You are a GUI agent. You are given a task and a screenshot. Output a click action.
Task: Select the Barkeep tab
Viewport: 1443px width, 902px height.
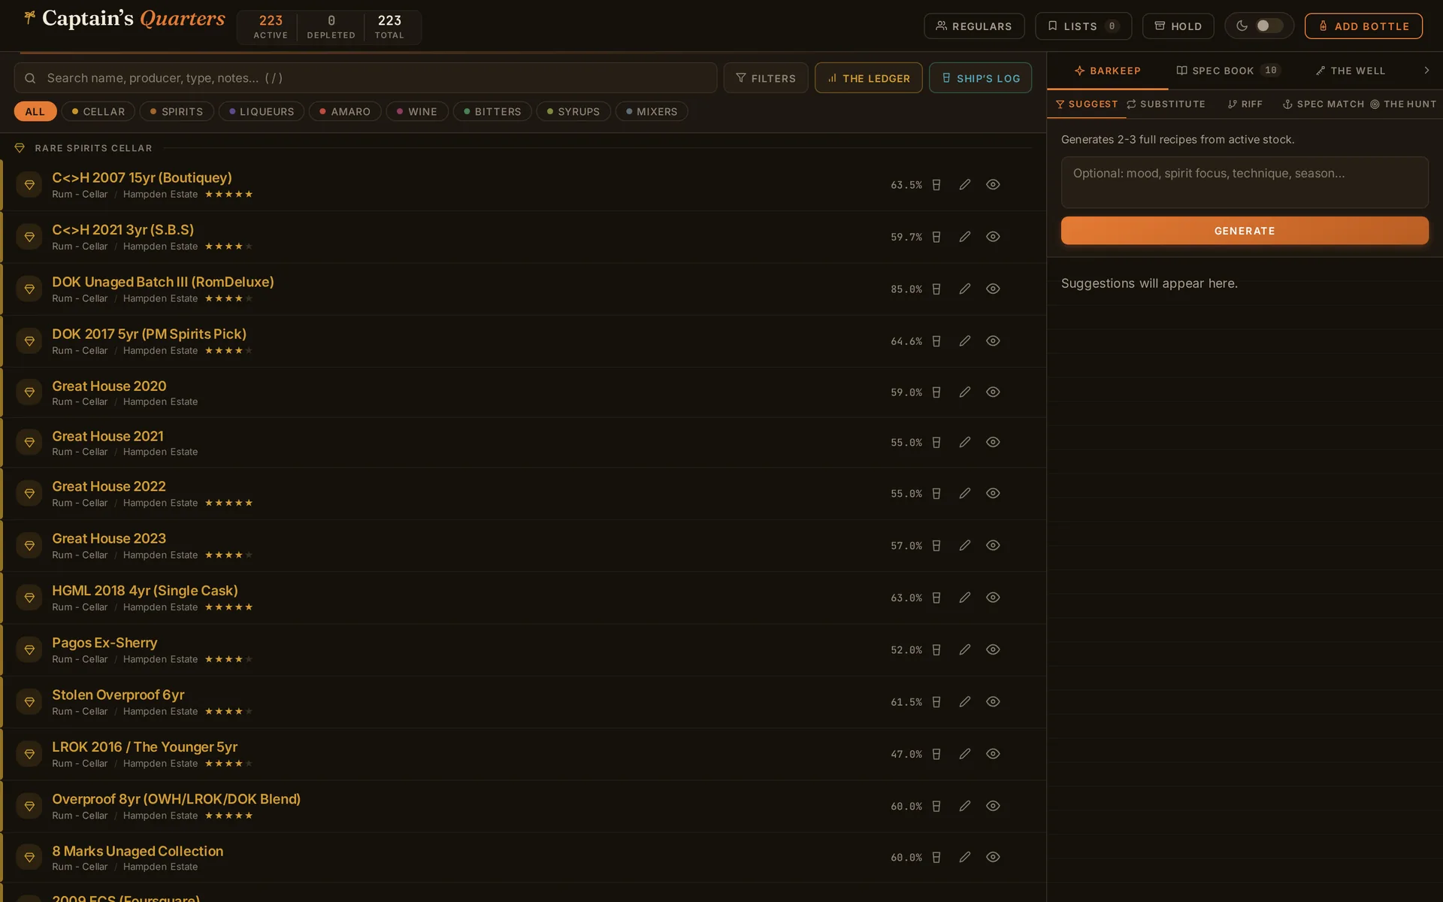coord(1108,71)
